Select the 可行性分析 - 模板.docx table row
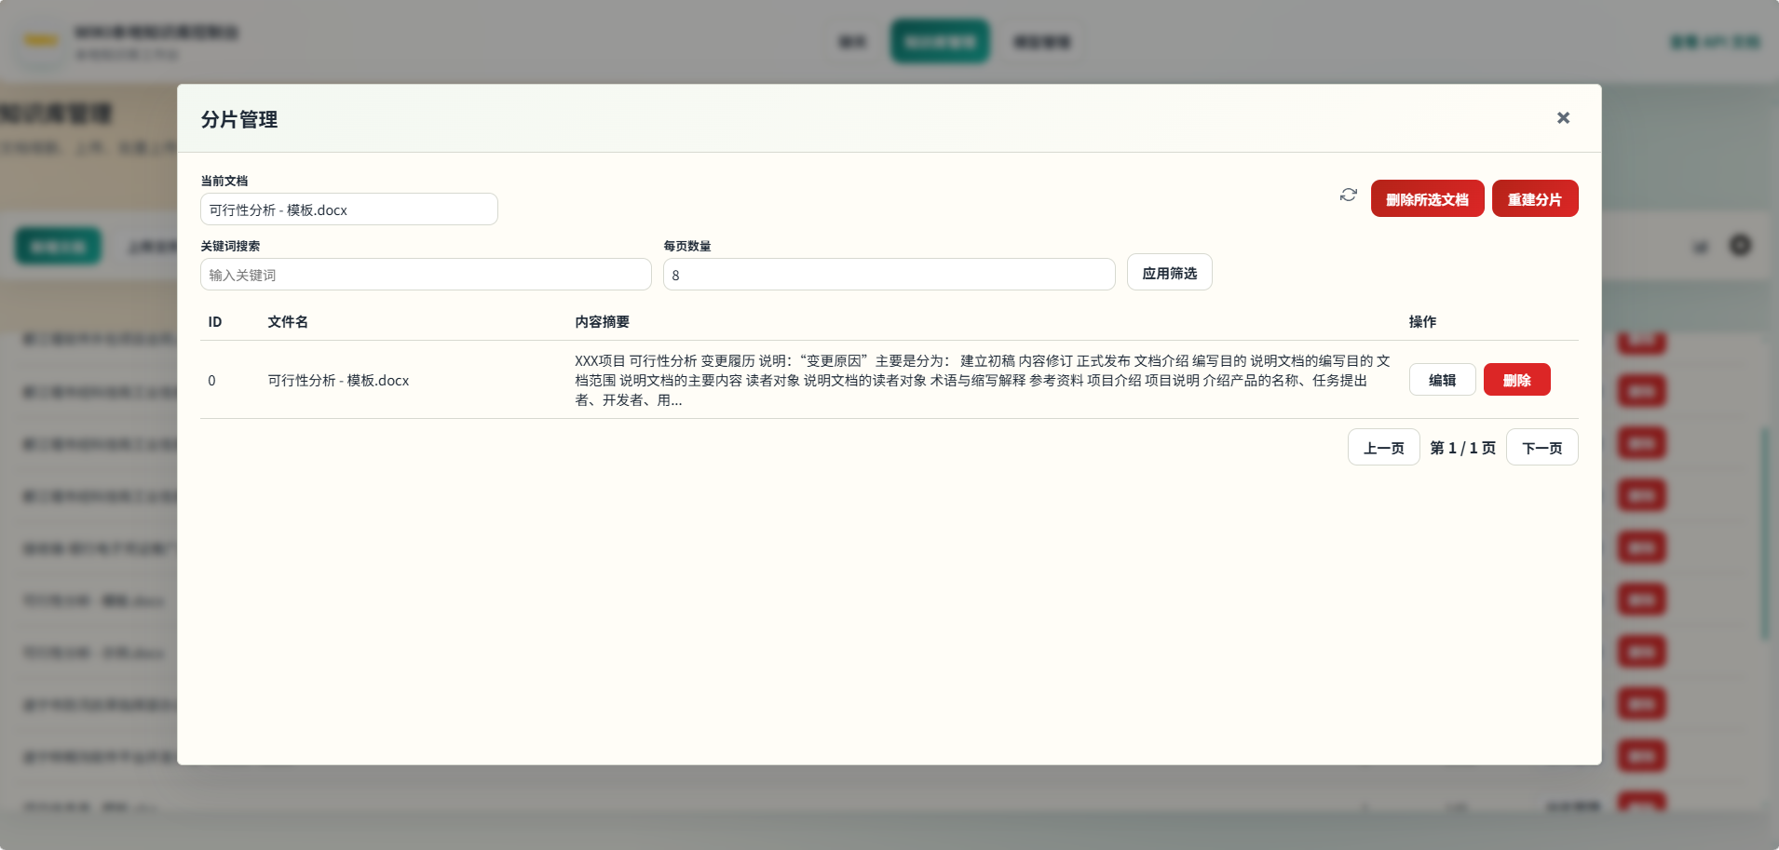 pos(337,380)
